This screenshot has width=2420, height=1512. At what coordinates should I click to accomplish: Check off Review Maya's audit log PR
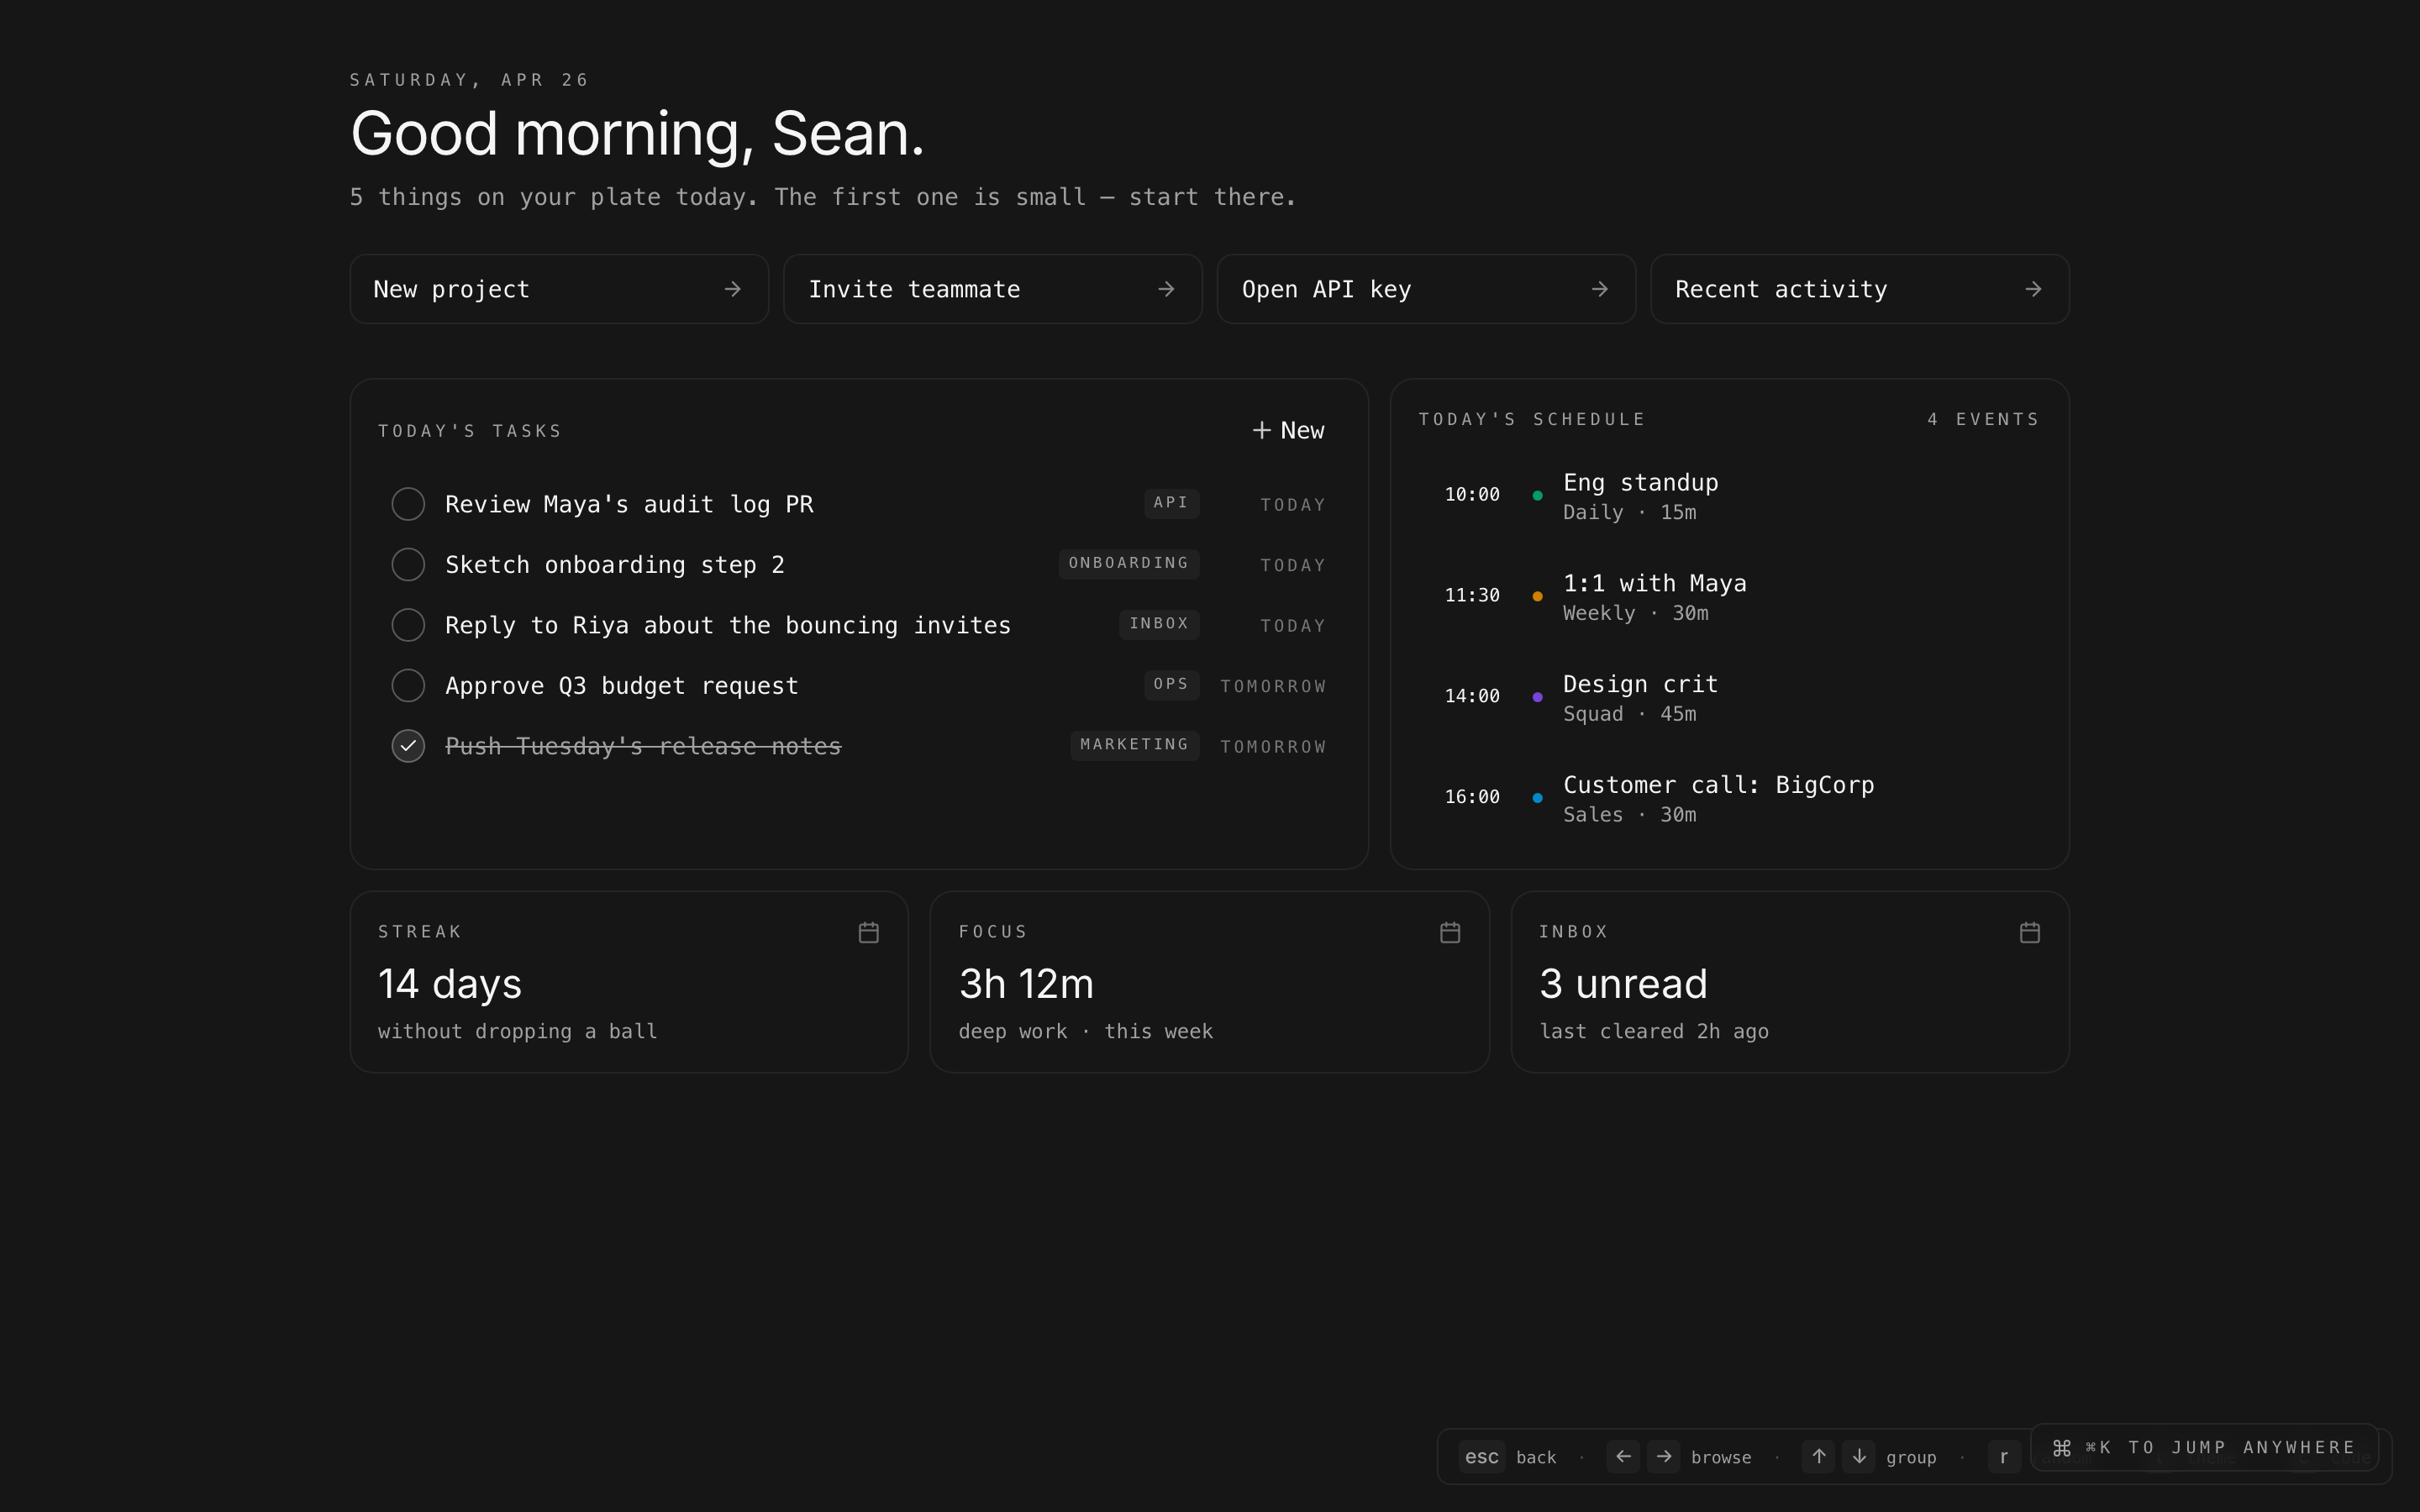click(408, 504)
